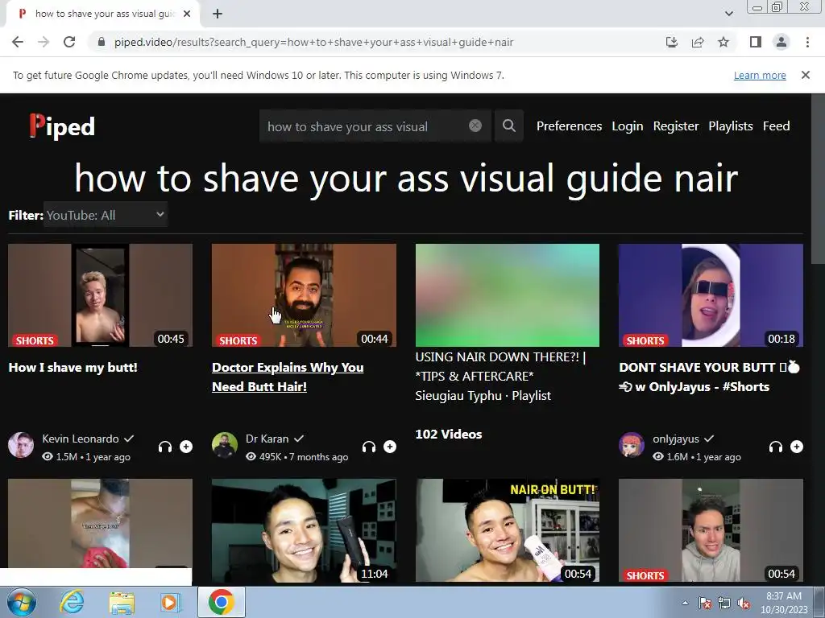Click the browser address bar URL
Screen dimensions: 825x618
click(313, 42)
